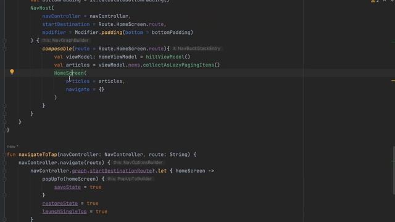Click the 'true' value on the saveState line

(x=96, y=187)
